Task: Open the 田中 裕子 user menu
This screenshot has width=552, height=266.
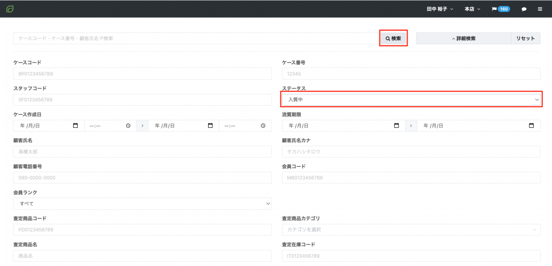Action: [440, 9]
